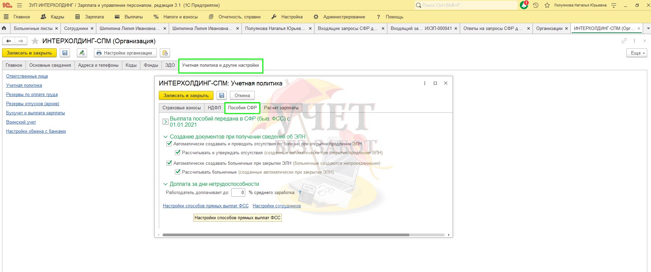The height and width of the screenshot is (272, 651).
Task: Open the Зарплата section menu
Action: 89,17
